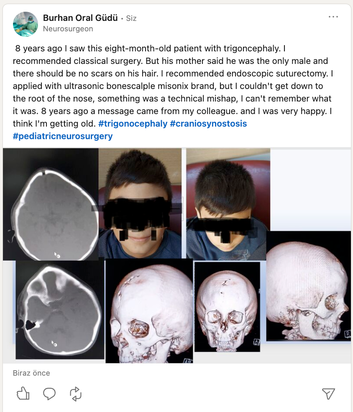Click the Neurosurgeon subtitle text
The width and height of the screenshot is (353, 412).
[x=68, y=29]
